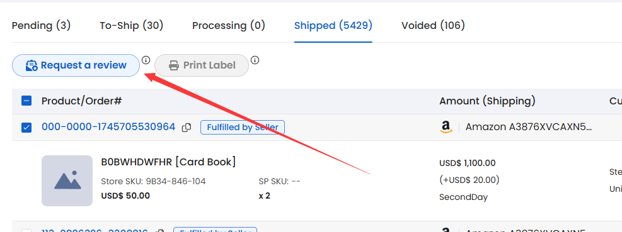
Task: Click the printer icon in Print Label
Action: [x=174, y=65]
